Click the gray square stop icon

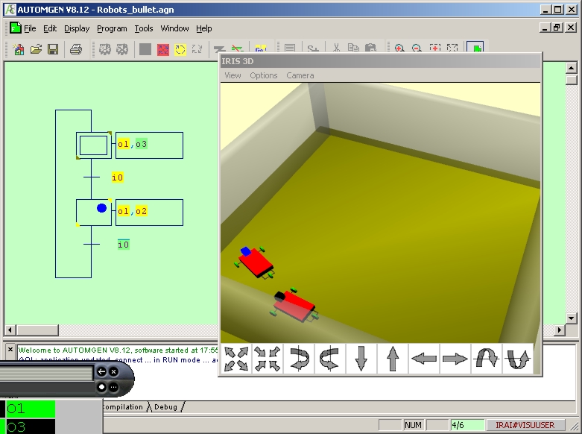coord(145,49)
